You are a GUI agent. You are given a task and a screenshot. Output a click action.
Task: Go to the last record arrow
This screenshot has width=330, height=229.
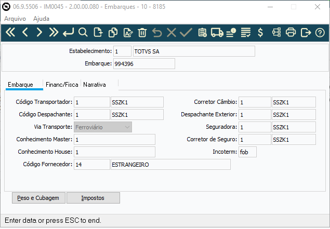click(x=54, y=33)
